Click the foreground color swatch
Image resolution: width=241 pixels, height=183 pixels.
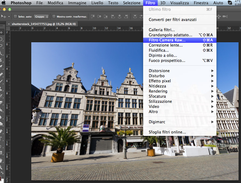[1, 178]
